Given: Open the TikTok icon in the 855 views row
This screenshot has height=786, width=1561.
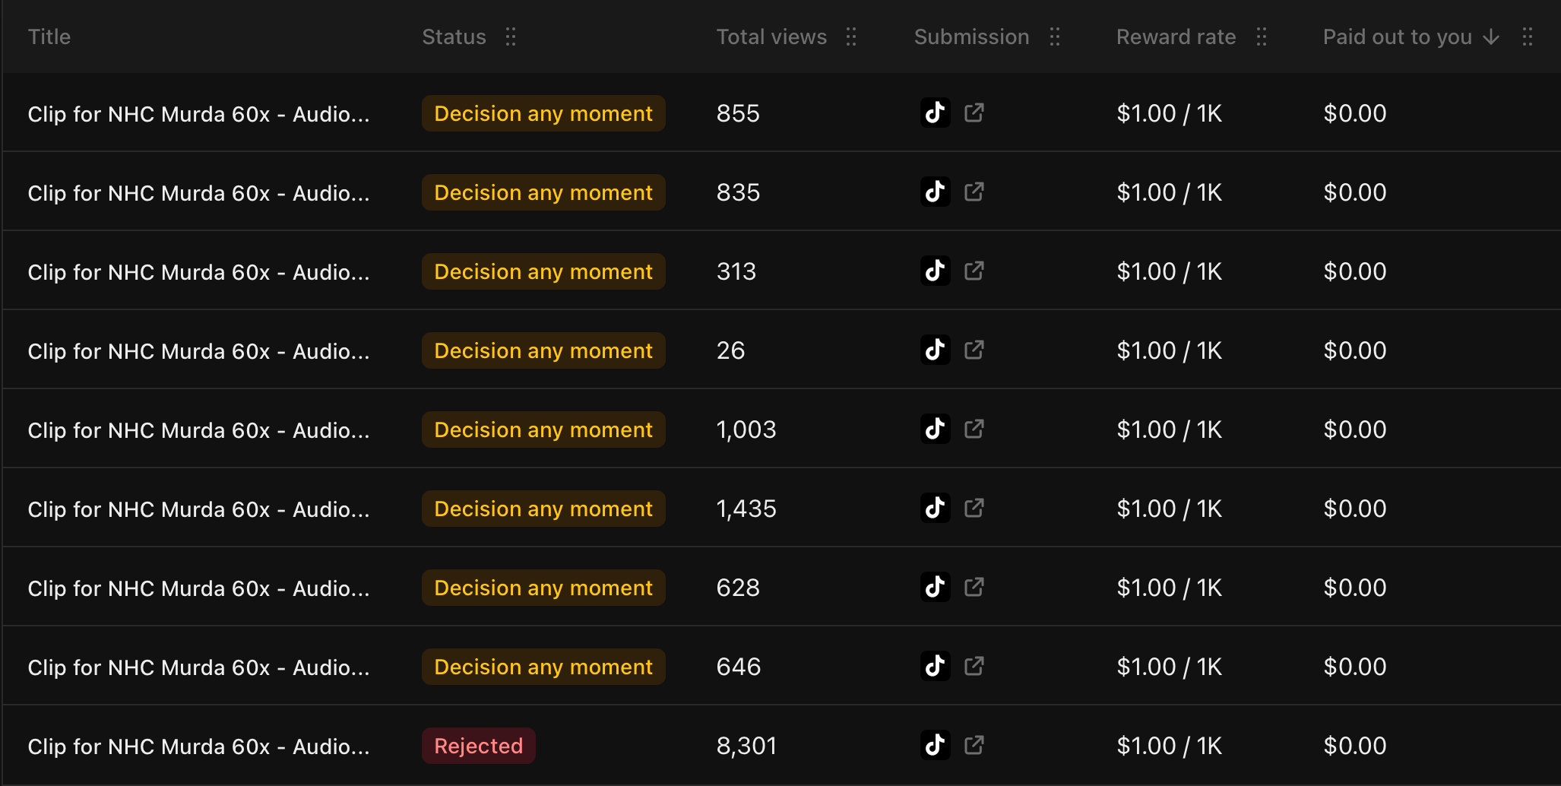Looking at the screenshot, I should pyautogui.click(x=935, y=113).
